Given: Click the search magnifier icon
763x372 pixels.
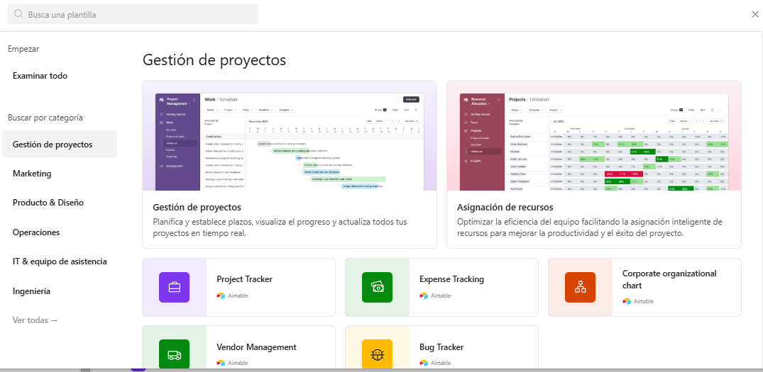Looking at the screenshot, I should [19, 14].
